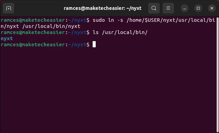The height and width of the screenshot is (133, 219).
Task: Open a new terminal tab
Action: [x=9, y=8]
